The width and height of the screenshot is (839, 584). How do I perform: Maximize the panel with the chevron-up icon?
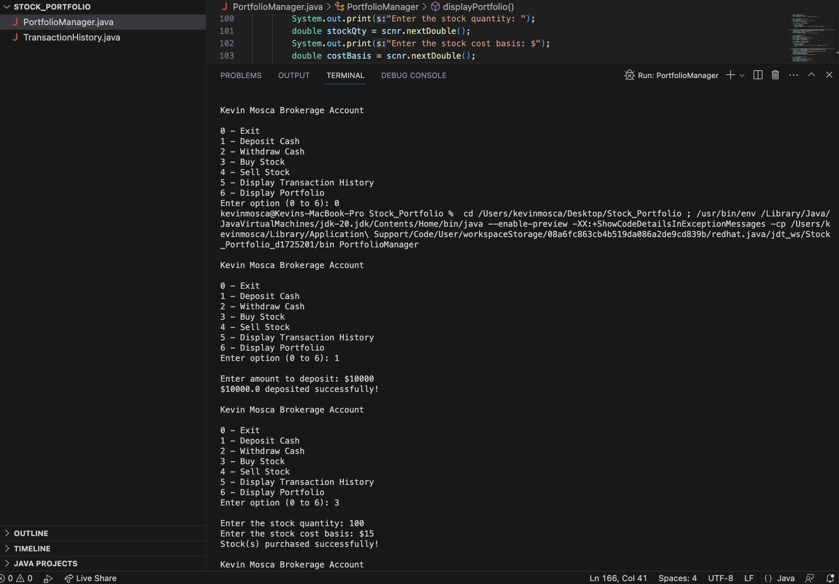[x=811, y=75]
